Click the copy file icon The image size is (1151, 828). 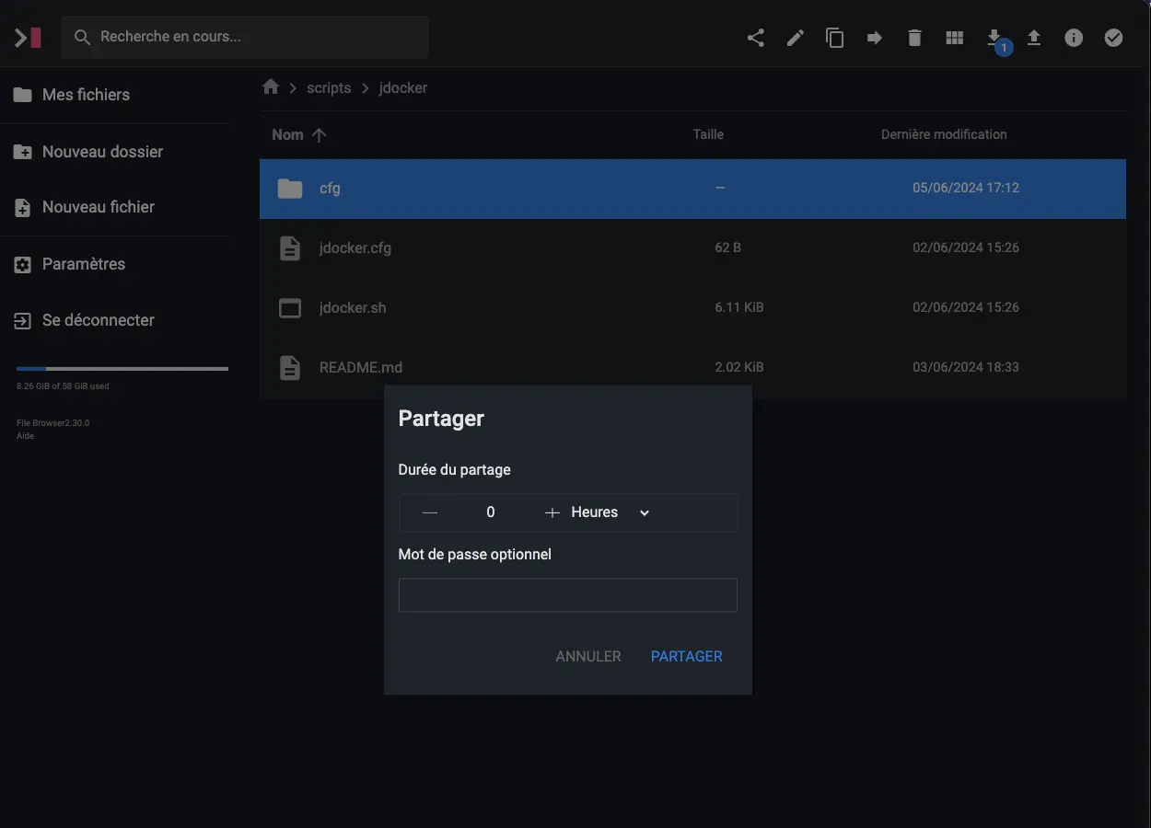pyautogui.click(x=835, y=38)
